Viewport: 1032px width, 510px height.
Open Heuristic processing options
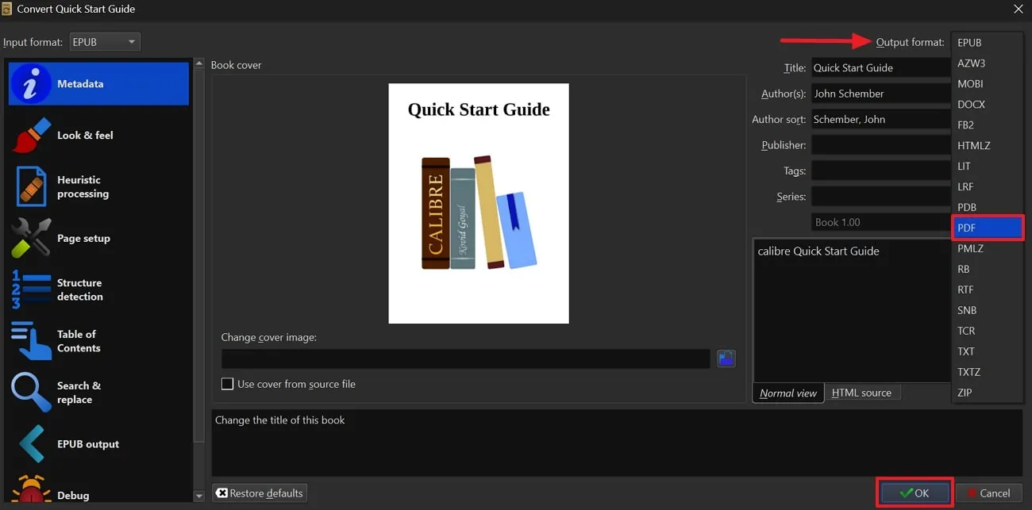coord(98,186)
